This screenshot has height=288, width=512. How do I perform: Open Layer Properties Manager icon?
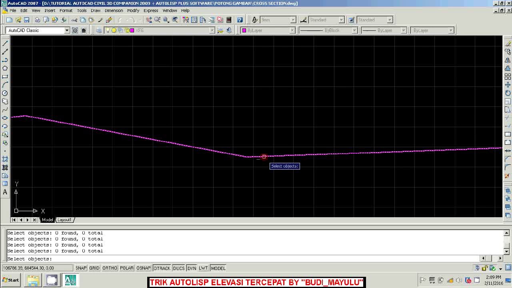point(99,30)
